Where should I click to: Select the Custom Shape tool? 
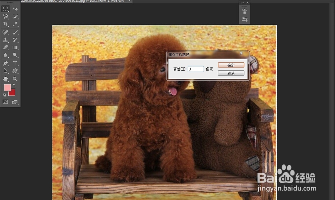click(x=15, y=71)
